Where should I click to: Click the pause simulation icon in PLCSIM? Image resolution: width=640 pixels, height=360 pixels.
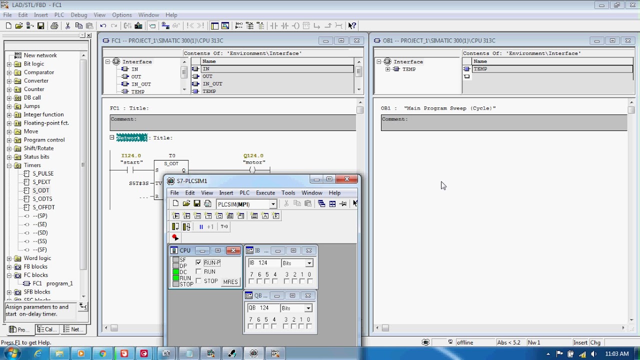pyautogui.click(x=201, y=227)
